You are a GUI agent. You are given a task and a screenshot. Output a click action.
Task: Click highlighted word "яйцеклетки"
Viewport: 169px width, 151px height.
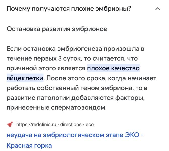point(25,78)
